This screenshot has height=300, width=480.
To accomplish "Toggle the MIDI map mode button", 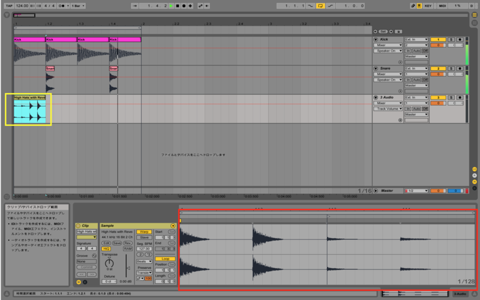I will 442,6.
